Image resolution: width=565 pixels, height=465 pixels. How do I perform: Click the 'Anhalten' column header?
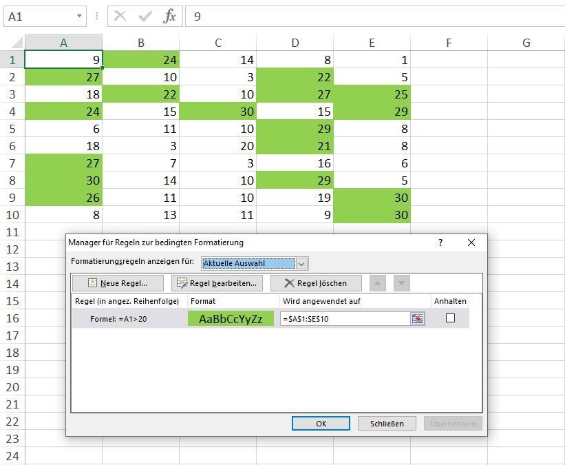pos(450,301)
